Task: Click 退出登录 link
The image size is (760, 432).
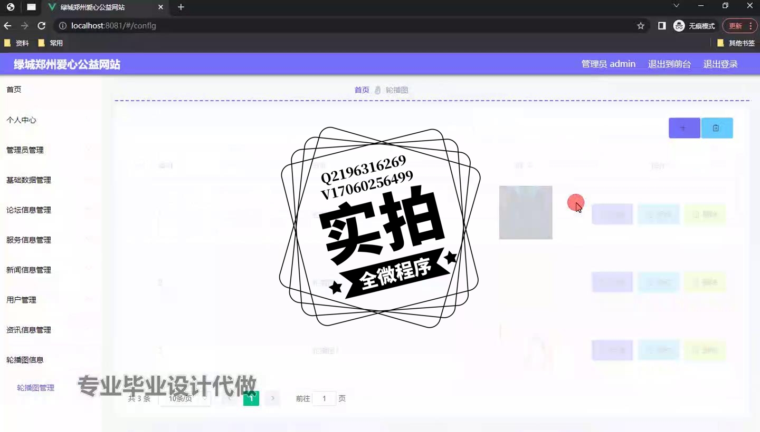Action: tap(720, 64)
